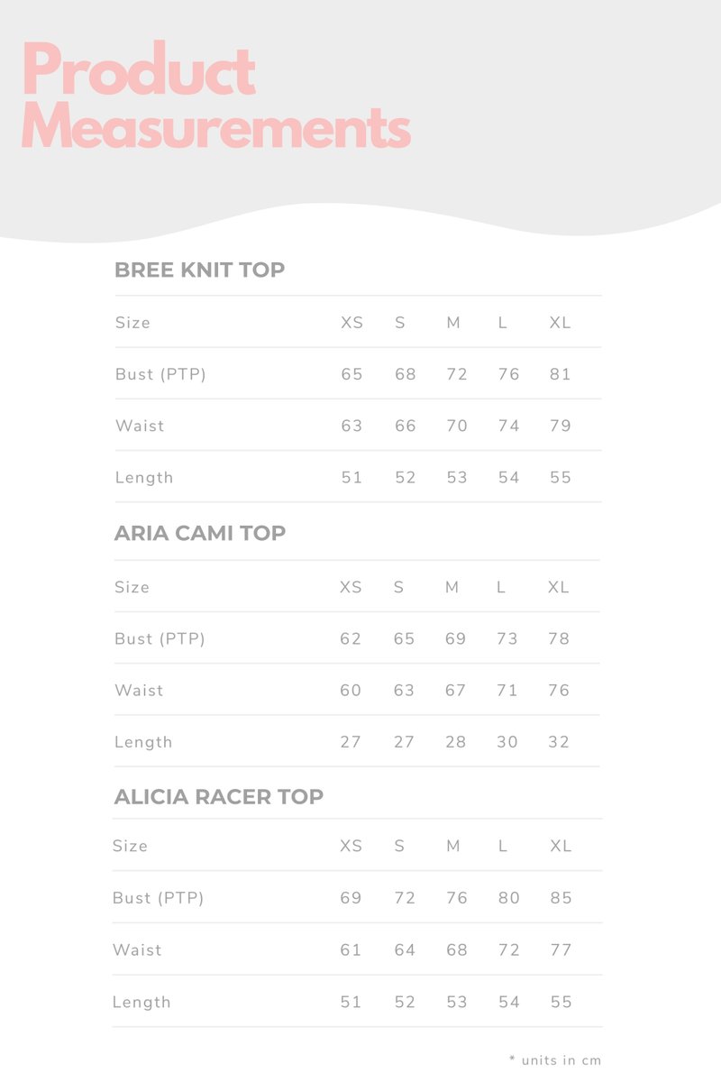Click Aria Cami Top XS bust value 62

(351, 639)
